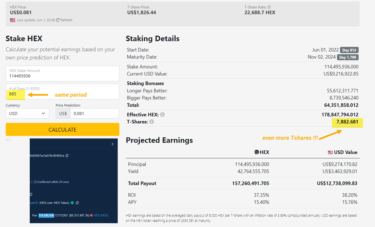Image resolution: width=375 pixels, height=227 pixels.
Task: Click the Day 1,798 badge
Action: point(347,57)
